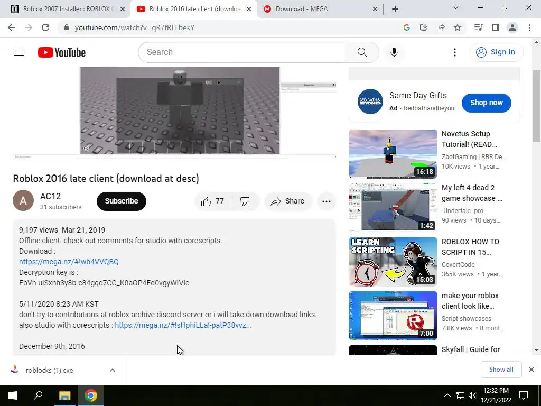Open Windows notification center
This screenshot has width=541, height=406.
(524, 395)
